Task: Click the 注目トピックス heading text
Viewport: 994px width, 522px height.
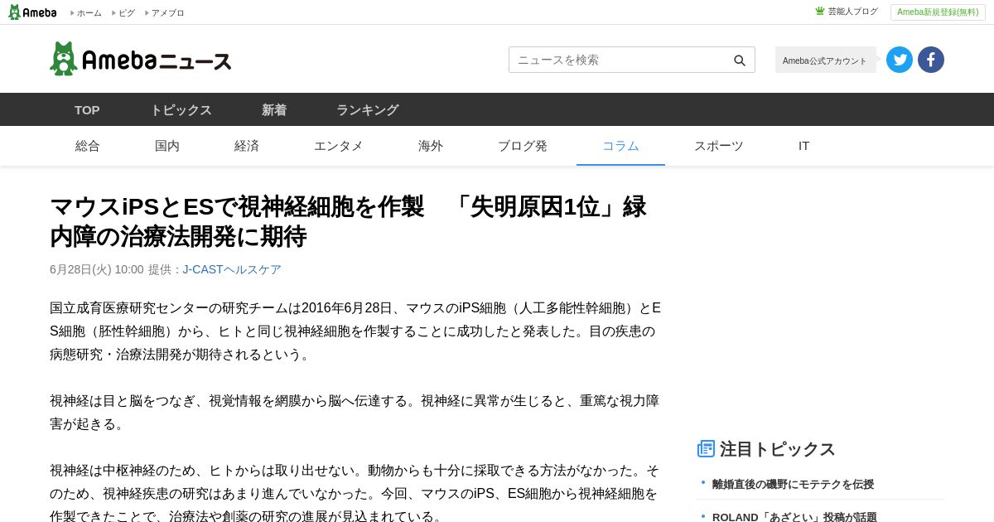Action: tap(778, 449)
